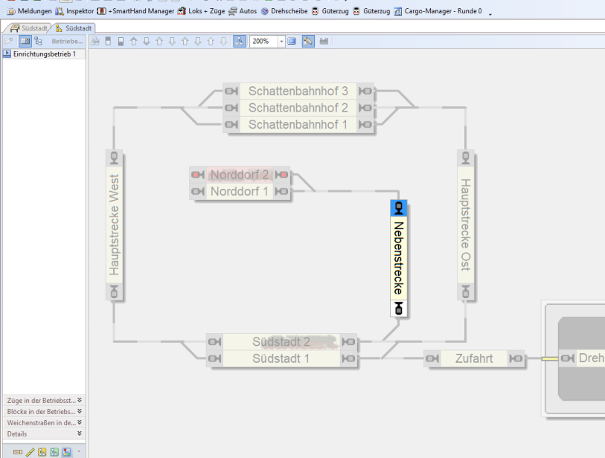Expand the Züge in der Betriebsstätte section
The image size is (605, 458).
point(80,400)
